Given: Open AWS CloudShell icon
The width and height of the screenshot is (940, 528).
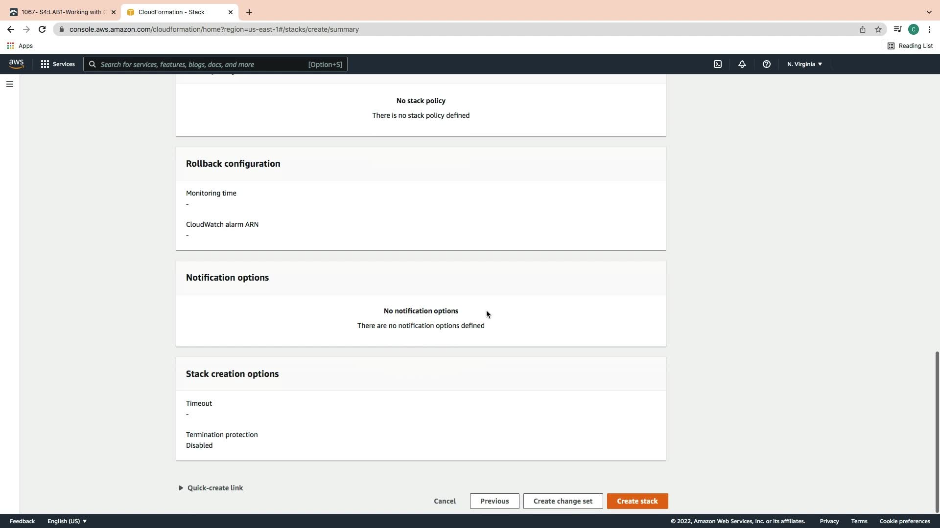Looking at the screenshot, I should [x=717, y=64].
